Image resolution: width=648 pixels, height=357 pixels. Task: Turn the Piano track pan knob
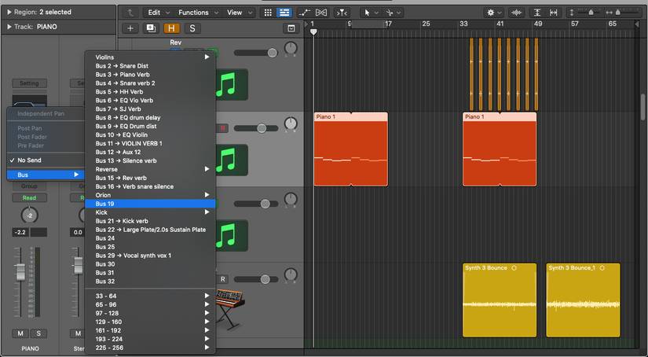291,124
